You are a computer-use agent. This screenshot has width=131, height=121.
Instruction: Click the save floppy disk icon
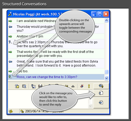click(33, 86)
